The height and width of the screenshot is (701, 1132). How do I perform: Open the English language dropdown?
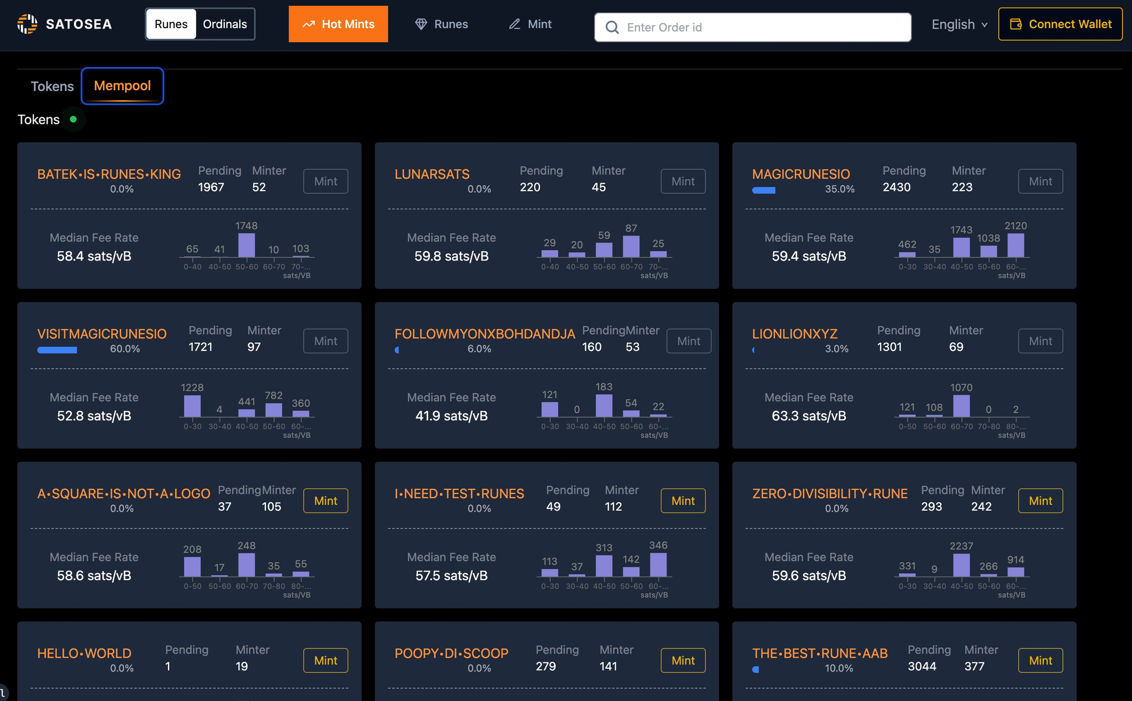click(x=953, y=24)
